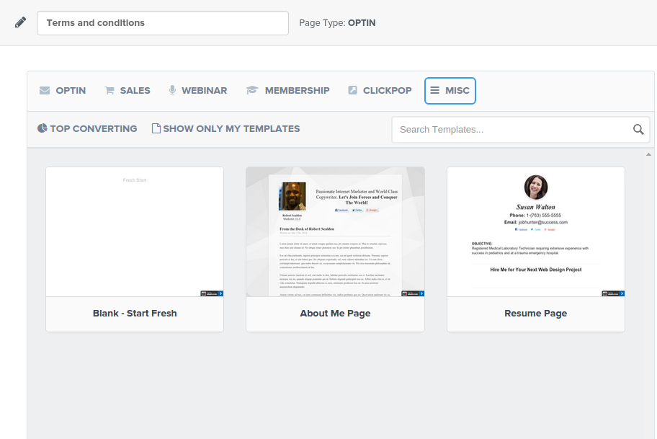The image size is (657, 439).
Task: Click the pie chart Top Converting icon
Action: (43, 128)
